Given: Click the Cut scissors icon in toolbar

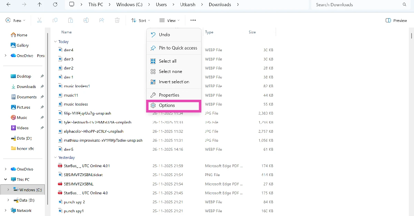Looking at the screenshot, I should tap(39, 21).
